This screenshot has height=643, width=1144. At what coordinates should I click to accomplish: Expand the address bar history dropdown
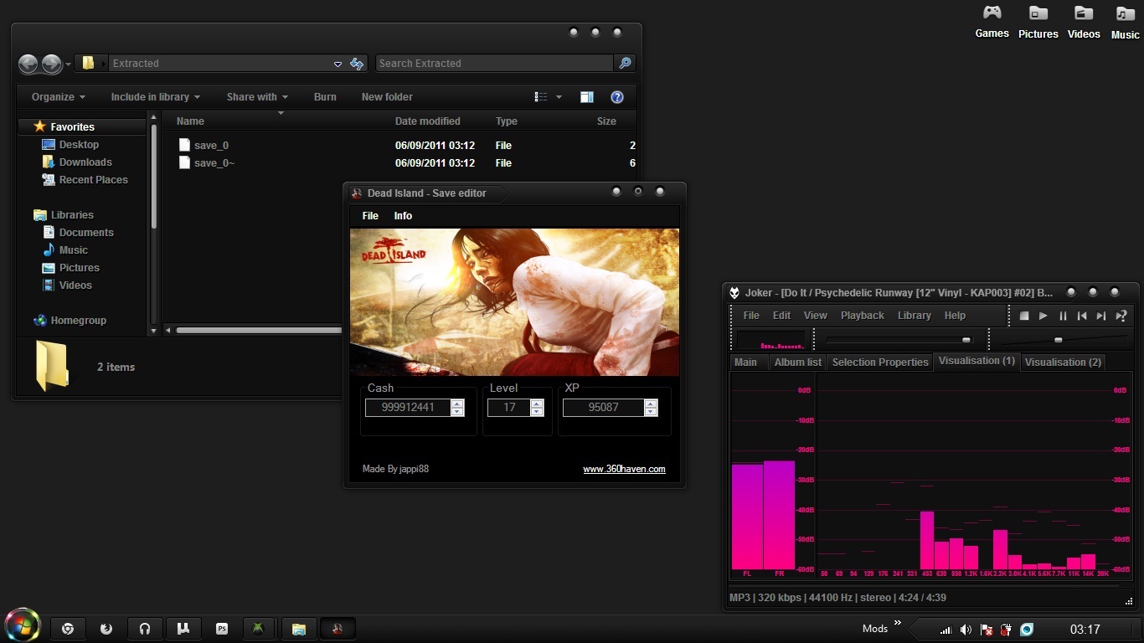click(x=338, y=64)
